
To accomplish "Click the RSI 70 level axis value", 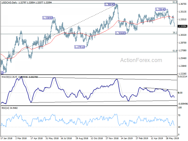I will (179, 115).
